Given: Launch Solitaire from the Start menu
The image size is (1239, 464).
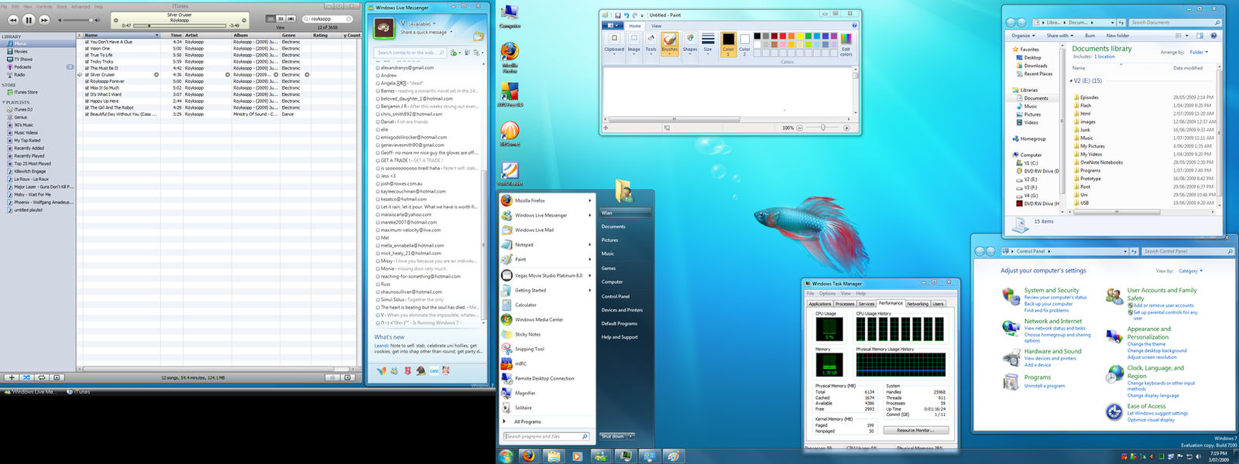Looking at the screenshot, I should [x=523, y=408].
